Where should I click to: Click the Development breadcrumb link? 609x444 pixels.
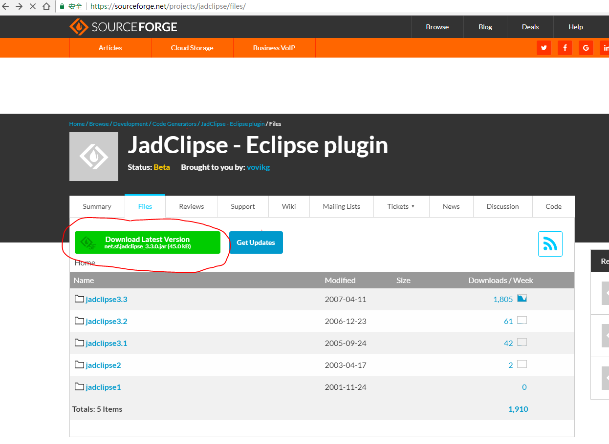point(130,124)
